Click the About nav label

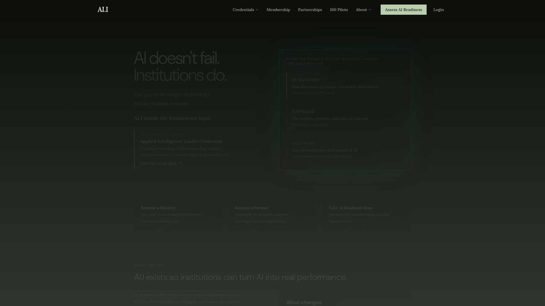[361, 10]
